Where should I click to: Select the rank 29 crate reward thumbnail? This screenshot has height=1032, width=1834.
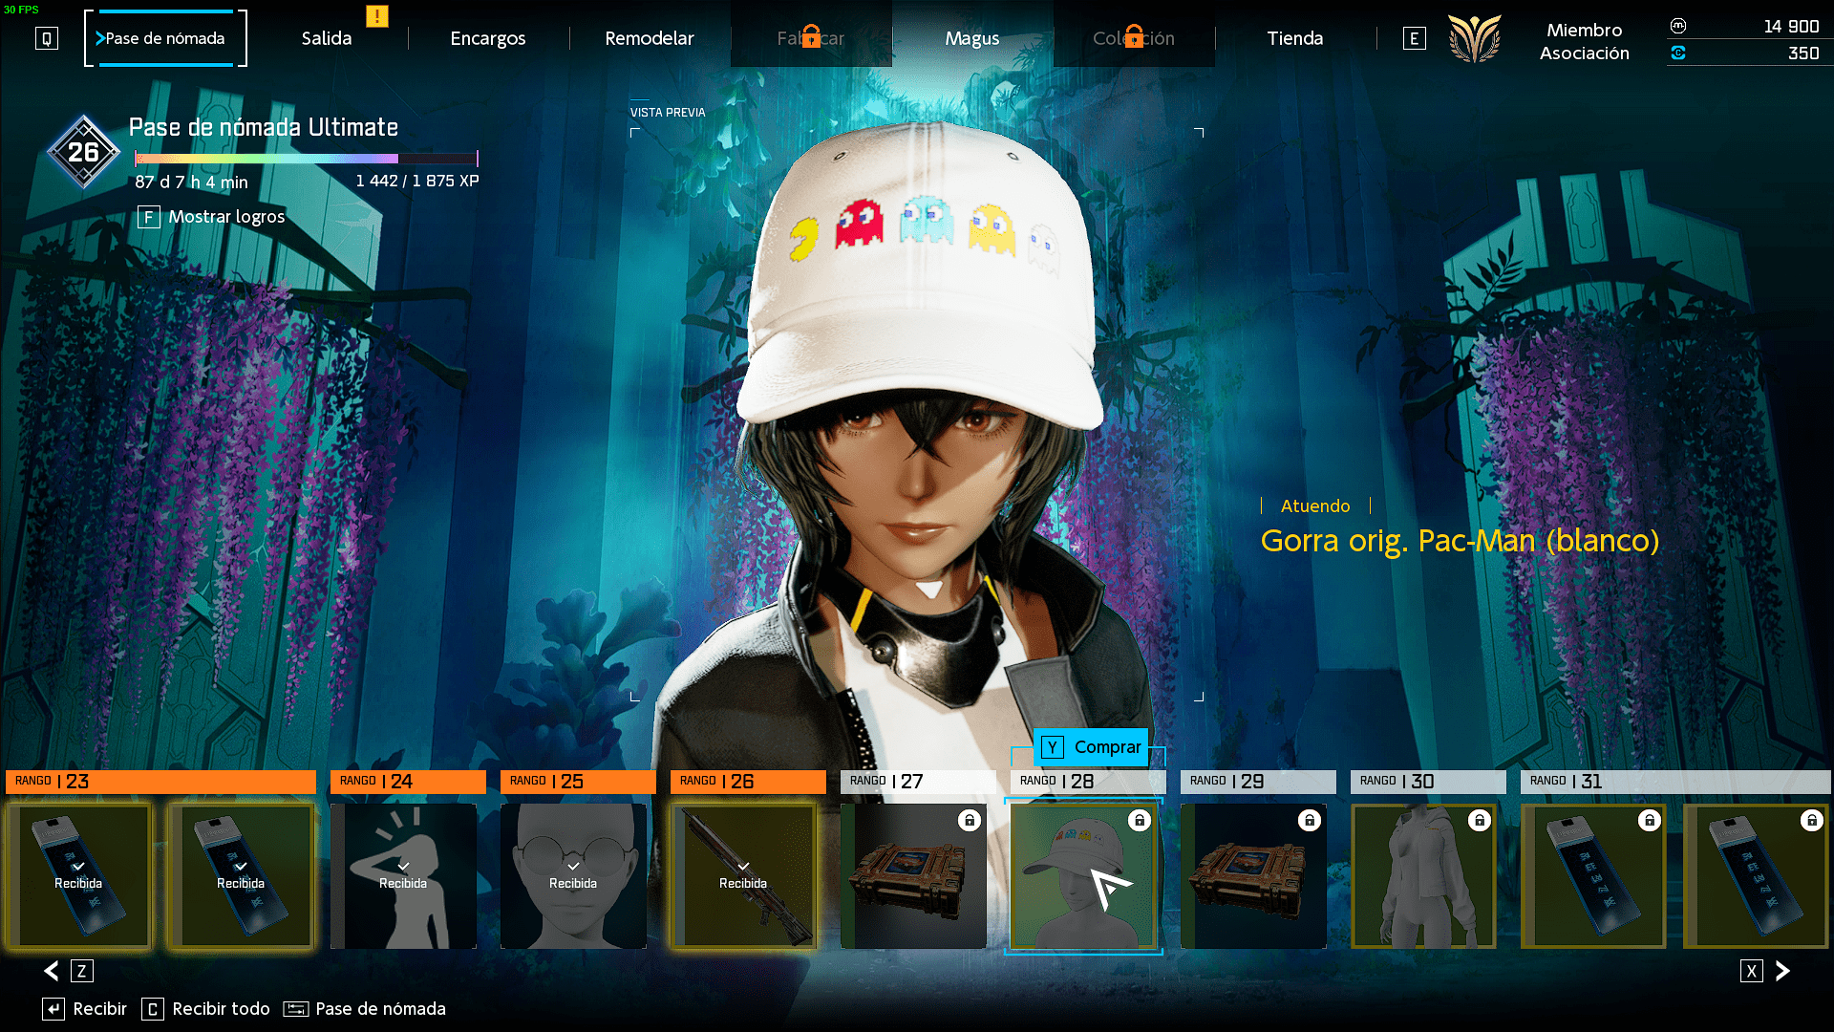click(x=1253, y=876)
